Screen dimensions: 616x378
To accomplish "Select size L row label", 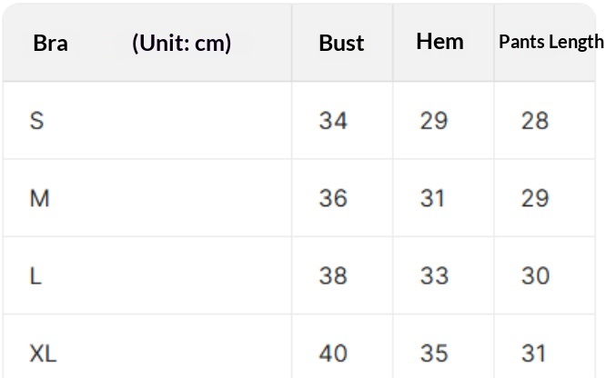I will (35, 275).
